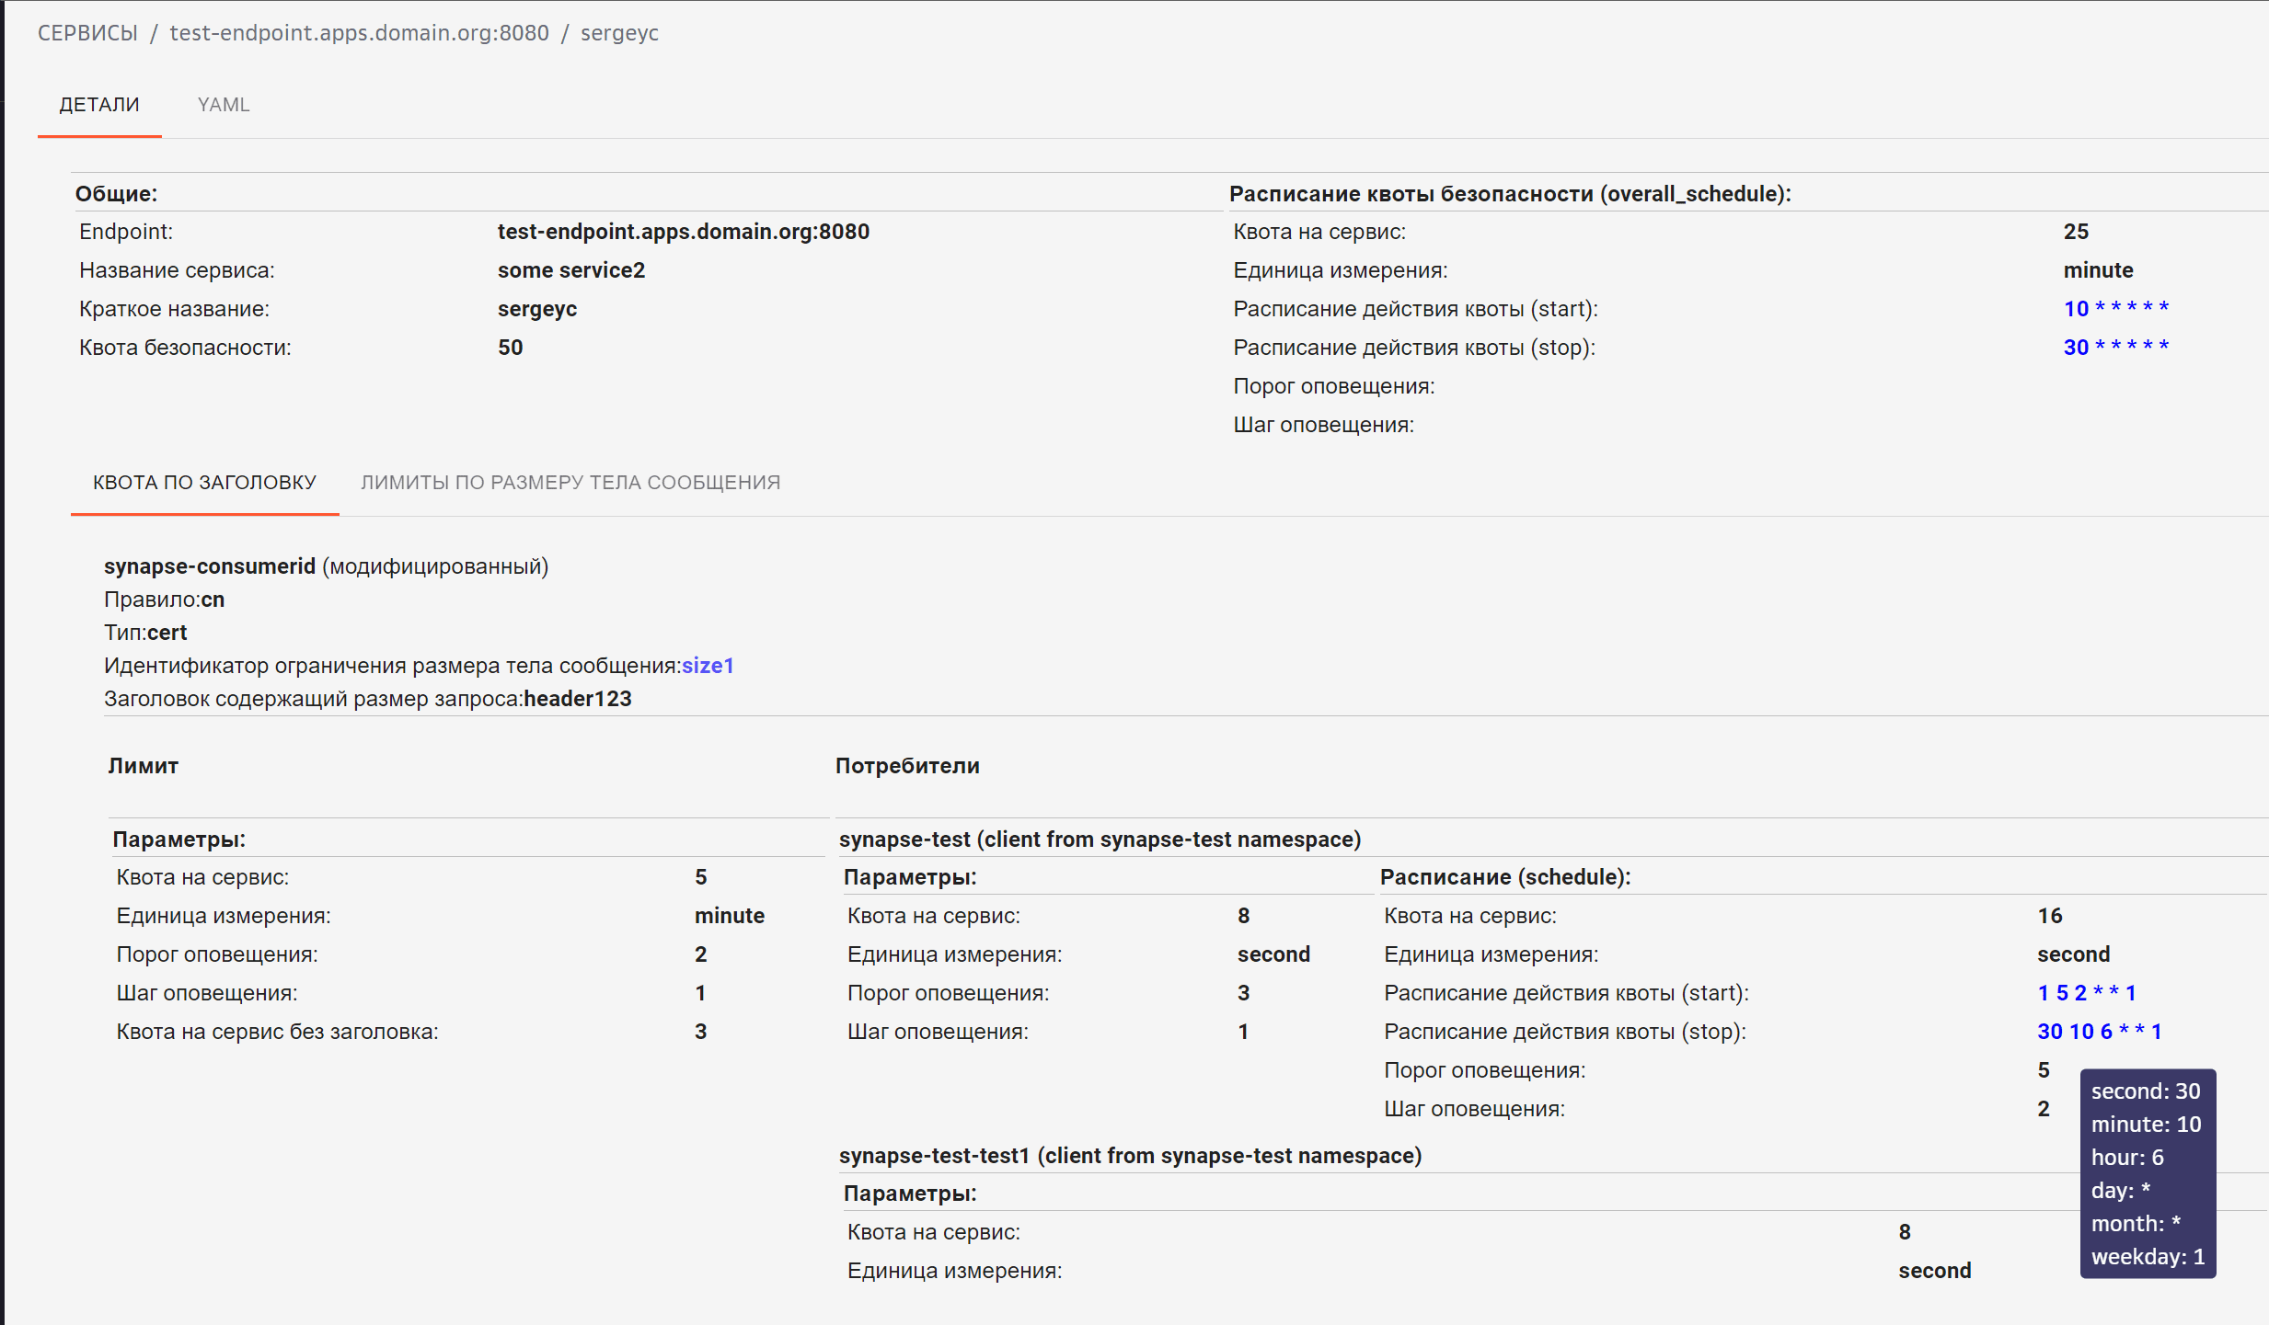
Task: Click the Потребители column heading
Action: click(907, 766)
